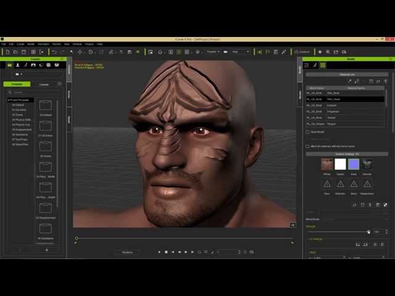This screenshot has width=395, height=296.
Task: Collapse the Project Template tree node
Action: click(x=8, y=100)
